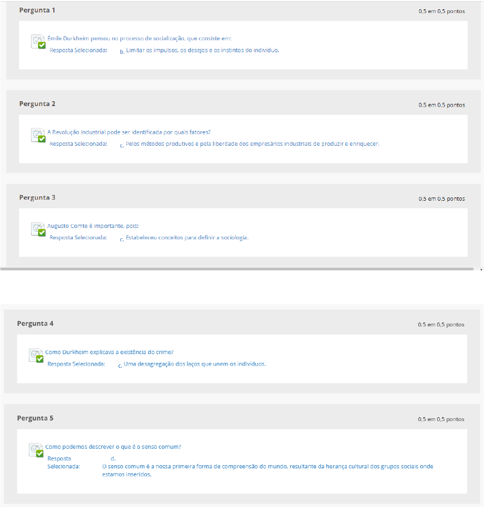
Task: Click answer 'Limitar os impulsos, os desejos'
Action: pyautogui.click(x=202, y=50)
